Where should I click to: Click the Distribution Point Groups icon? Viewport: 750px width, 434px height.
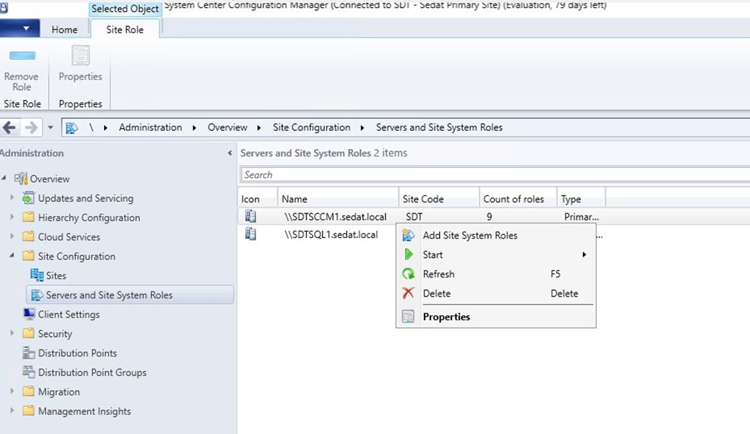29,372
